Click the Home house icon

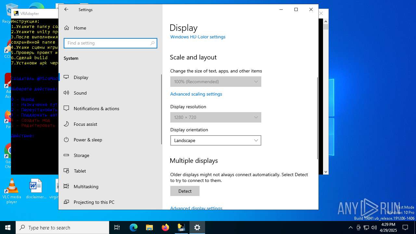67,28
